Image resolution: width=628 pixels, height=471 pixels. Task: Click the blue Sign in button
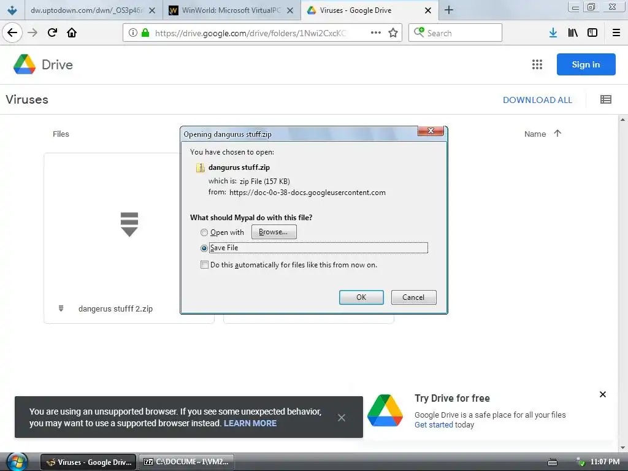pos(586,64)
